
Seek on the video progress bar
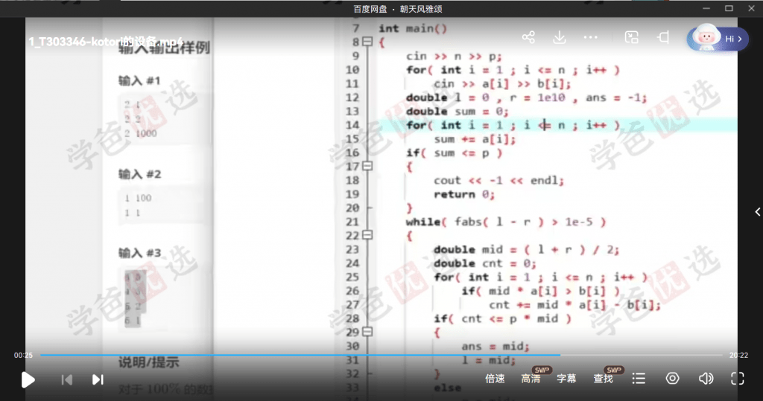(381, 356)
